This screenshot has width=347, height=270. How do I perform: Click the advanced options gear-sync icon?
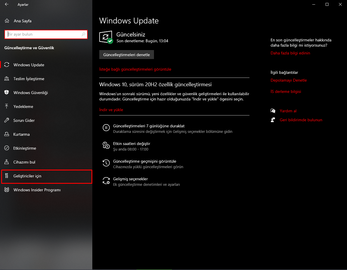point(106,181)
